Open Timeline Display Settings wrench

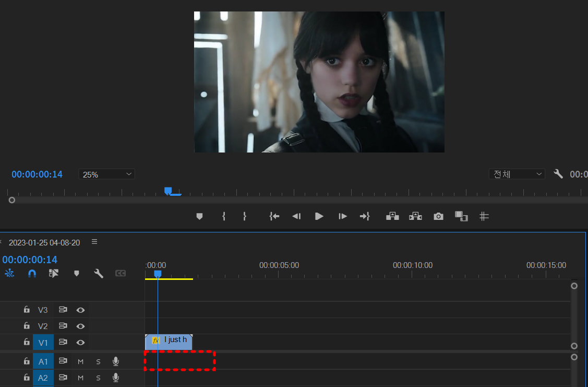(x=99, y=273)
